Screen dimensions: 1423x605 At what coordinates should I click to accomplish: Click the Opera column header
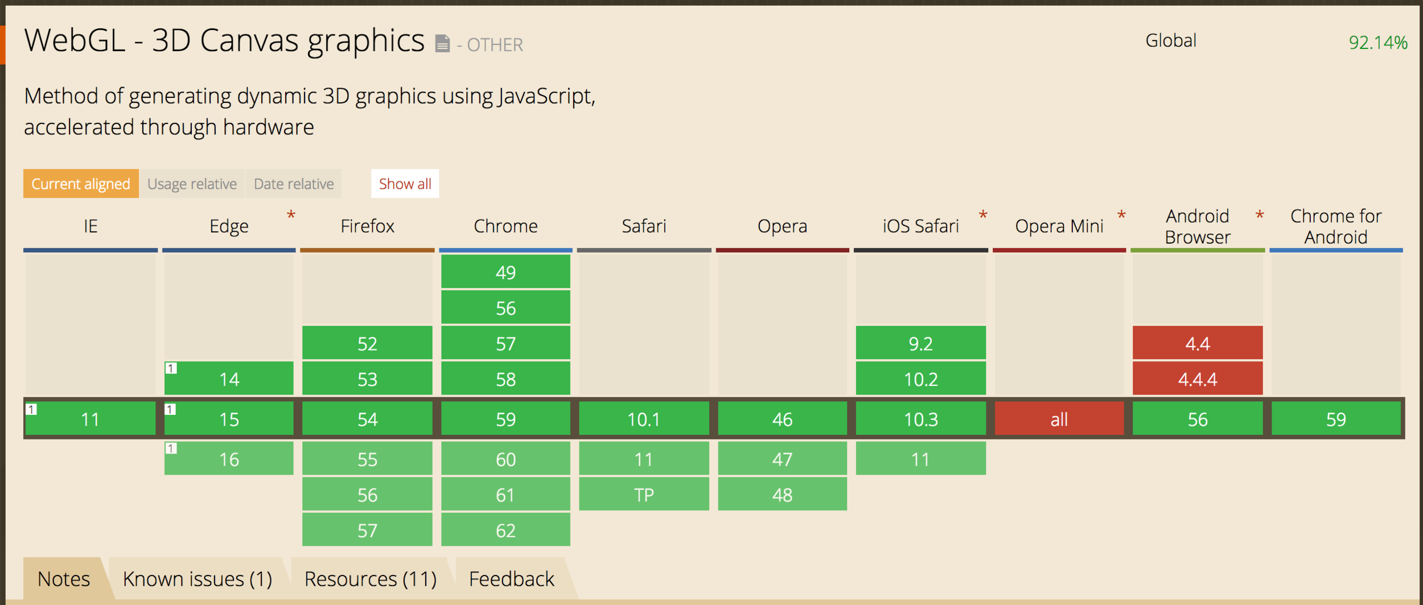(782, 226)
